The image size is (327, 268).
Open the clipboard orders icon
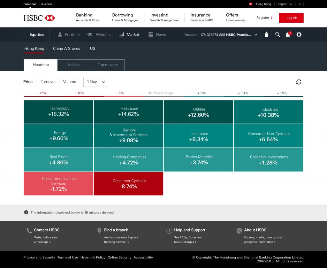click(266, 34)
